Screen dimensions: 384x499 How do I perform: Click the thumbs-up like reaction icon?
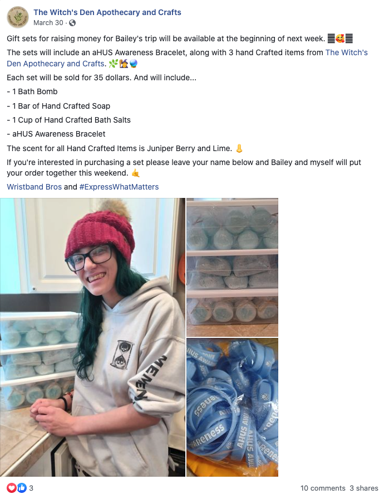coord(22,488)
